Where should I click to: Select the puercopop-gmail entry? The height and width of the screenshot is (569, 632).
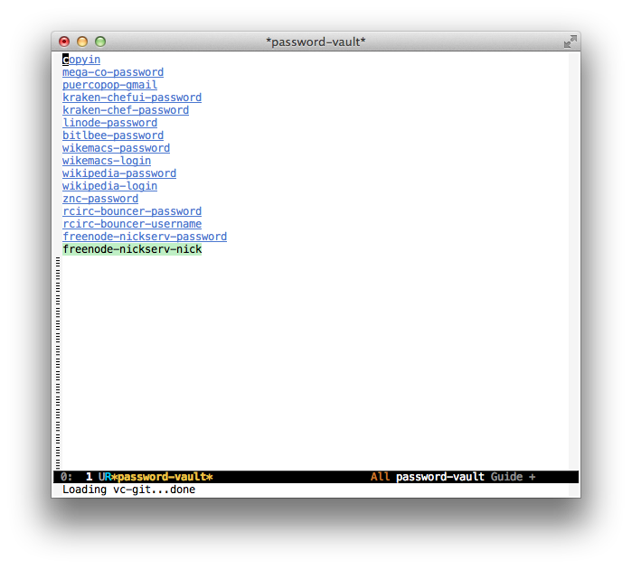(109, 85)
